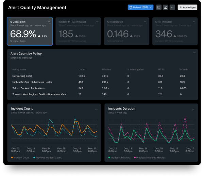This screenshot has width=204, height=177.
Task: Open the dashboard more options ellipsis button
Action: pyautogui.click(x=172, y=7)
